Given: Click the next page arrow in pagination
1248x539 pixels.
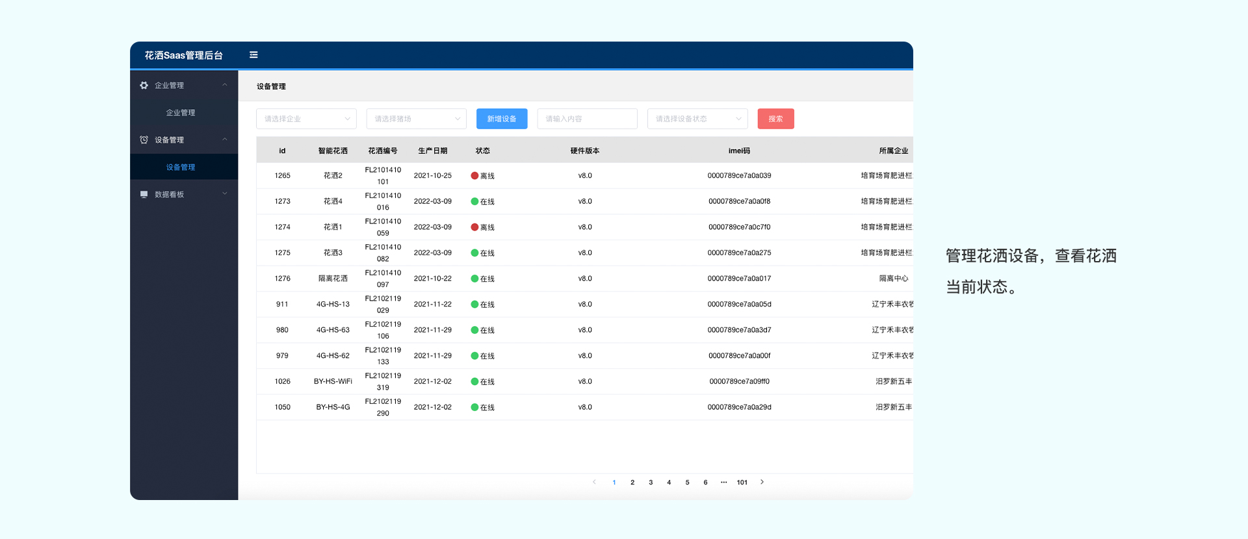Looking at the screenshot, I should point(762,482).
